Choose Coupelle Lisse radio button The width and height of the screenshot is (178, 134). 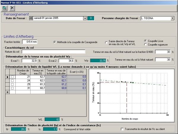point(145,41)
